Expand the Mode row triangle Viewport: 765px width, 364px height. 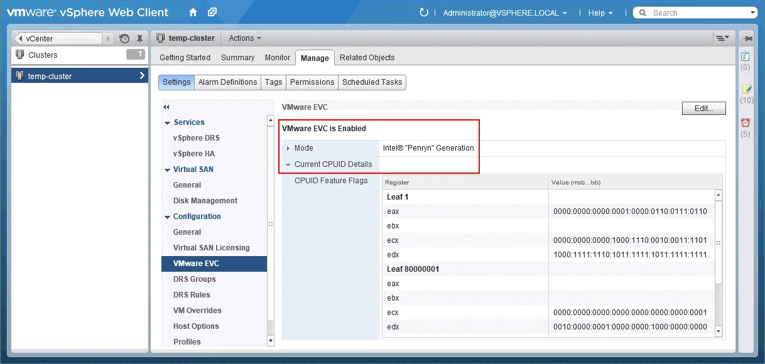coord(288,149)
